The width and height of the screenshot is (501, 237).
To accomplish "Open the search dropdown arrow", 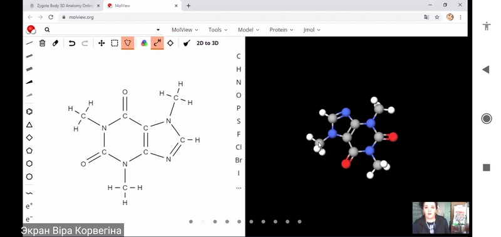I will [x=158, y=29].
